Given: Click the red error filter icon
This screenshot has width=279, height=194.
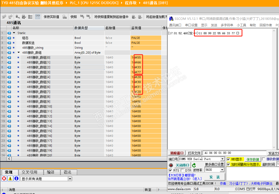Looking at the screenshot, I should (4, 178).
